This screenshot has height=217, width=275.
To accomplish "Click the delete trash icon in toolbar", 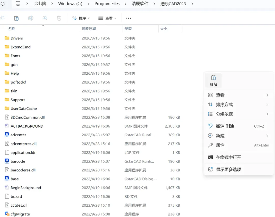I will [59, 18].
